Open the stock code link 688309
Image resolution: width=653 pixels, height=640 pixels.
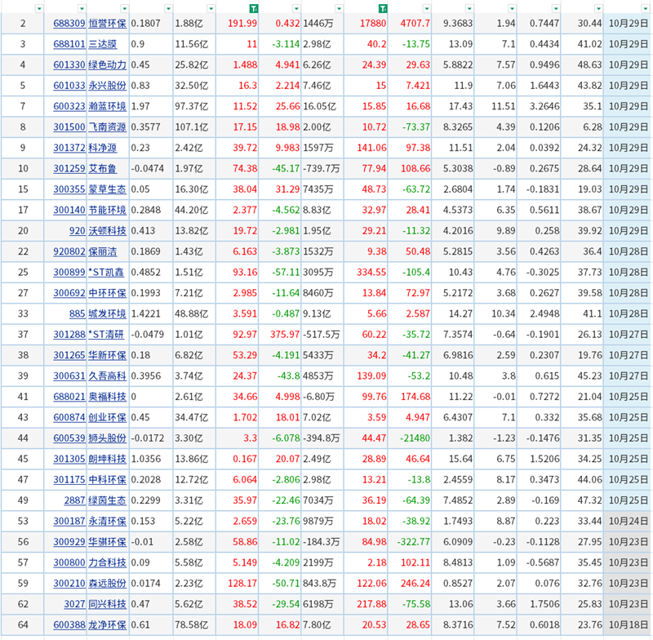(69, 24)
